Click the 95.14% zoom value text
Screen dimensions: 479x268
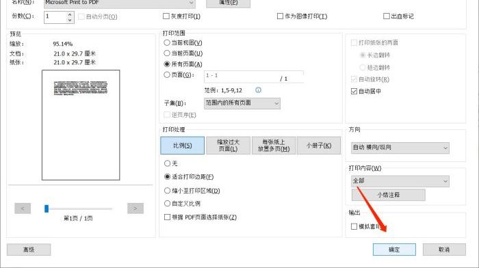[63, 44]
